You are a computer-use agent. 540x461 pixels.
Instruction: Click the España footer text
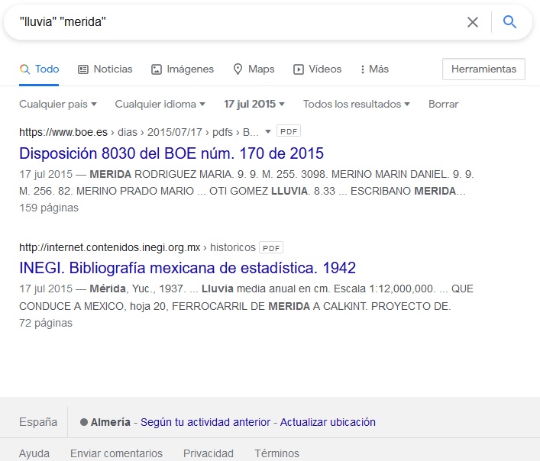38,422
